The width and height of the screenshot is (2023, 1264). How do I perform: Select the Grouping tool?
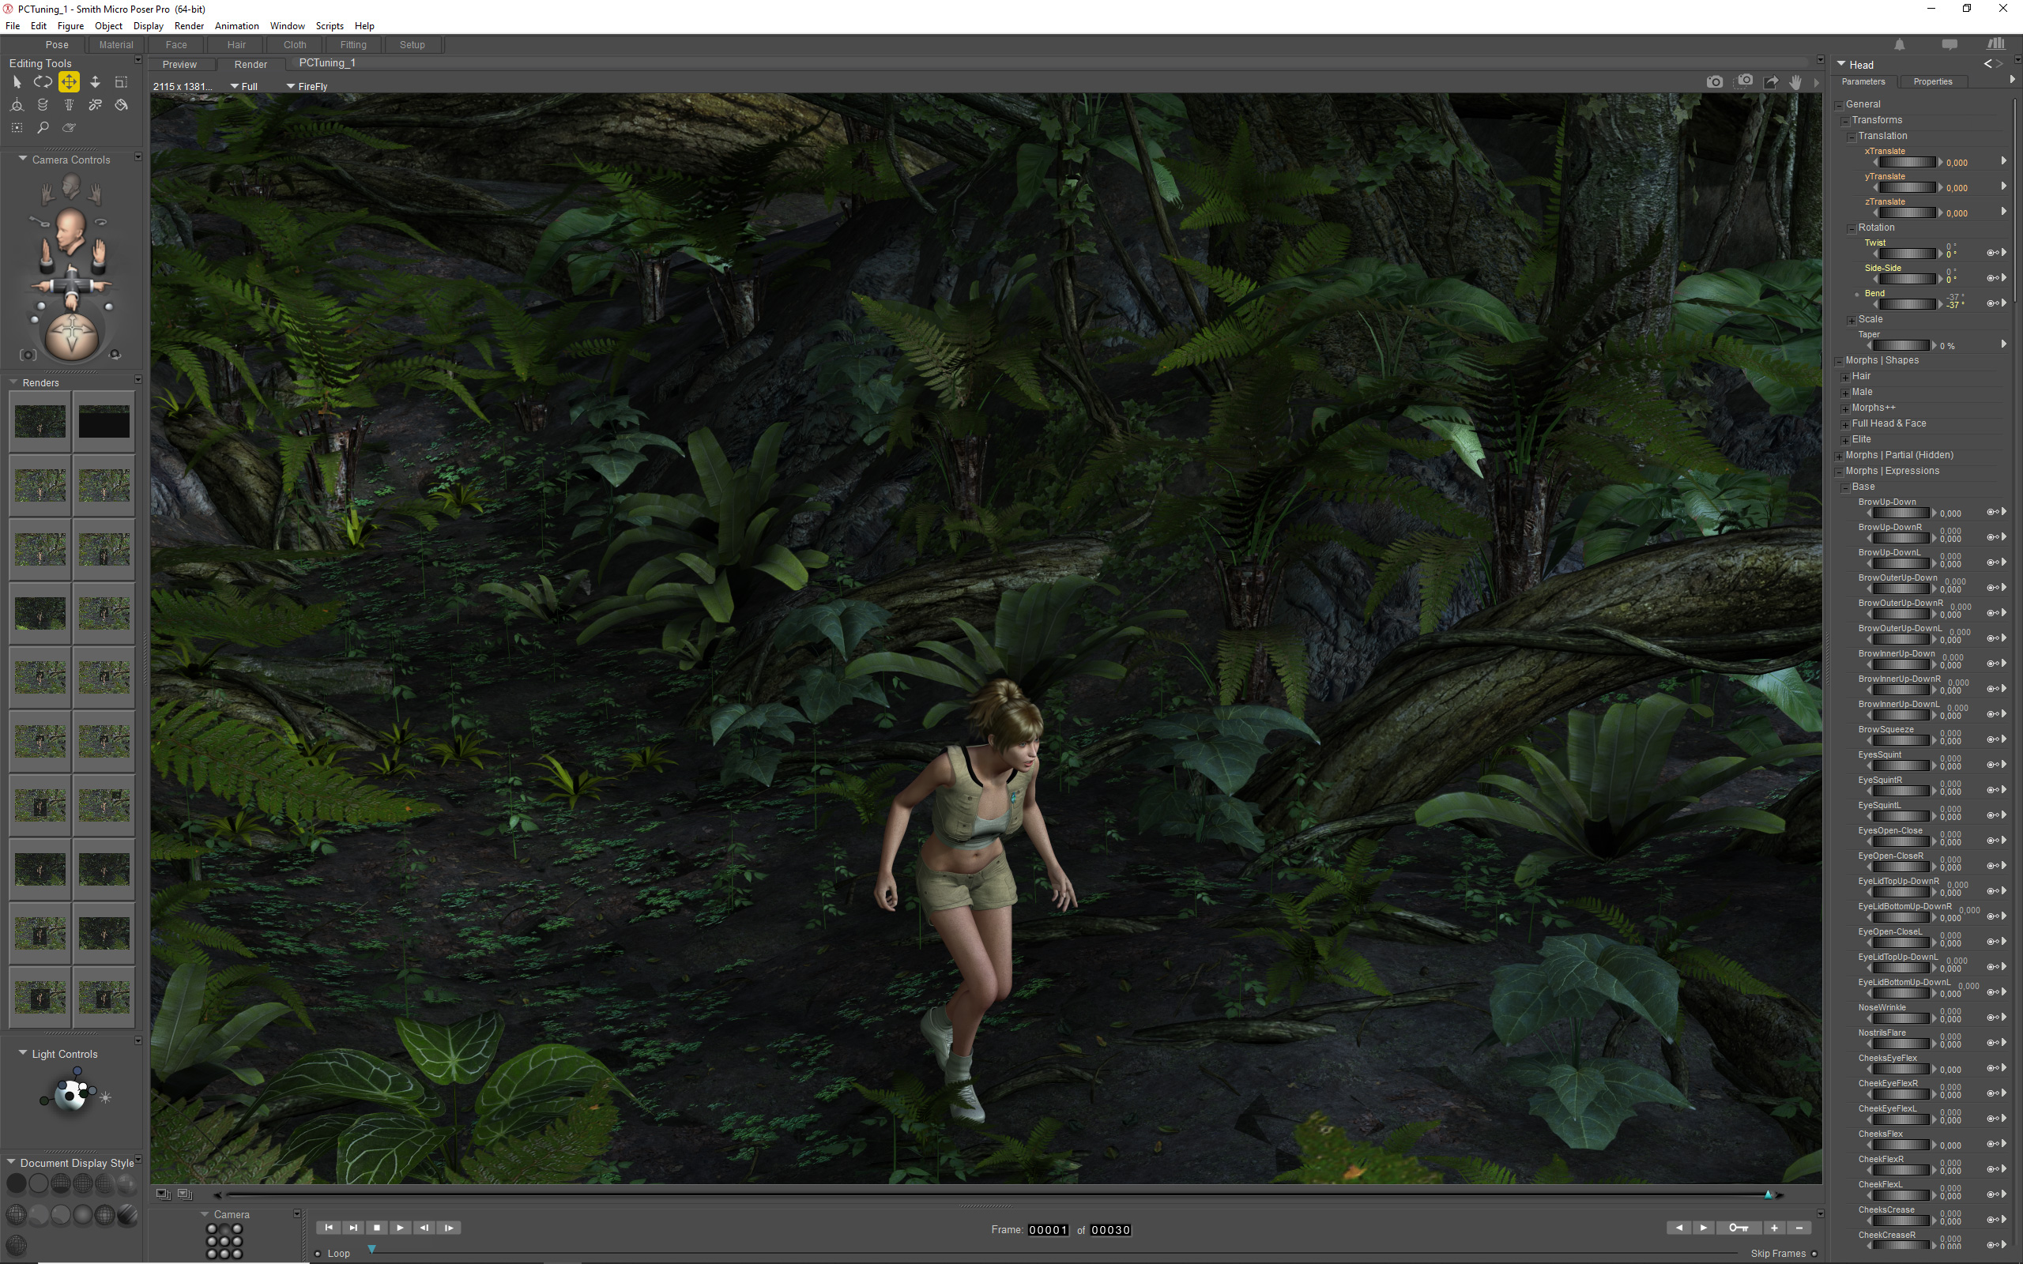[x=17, y=128]
